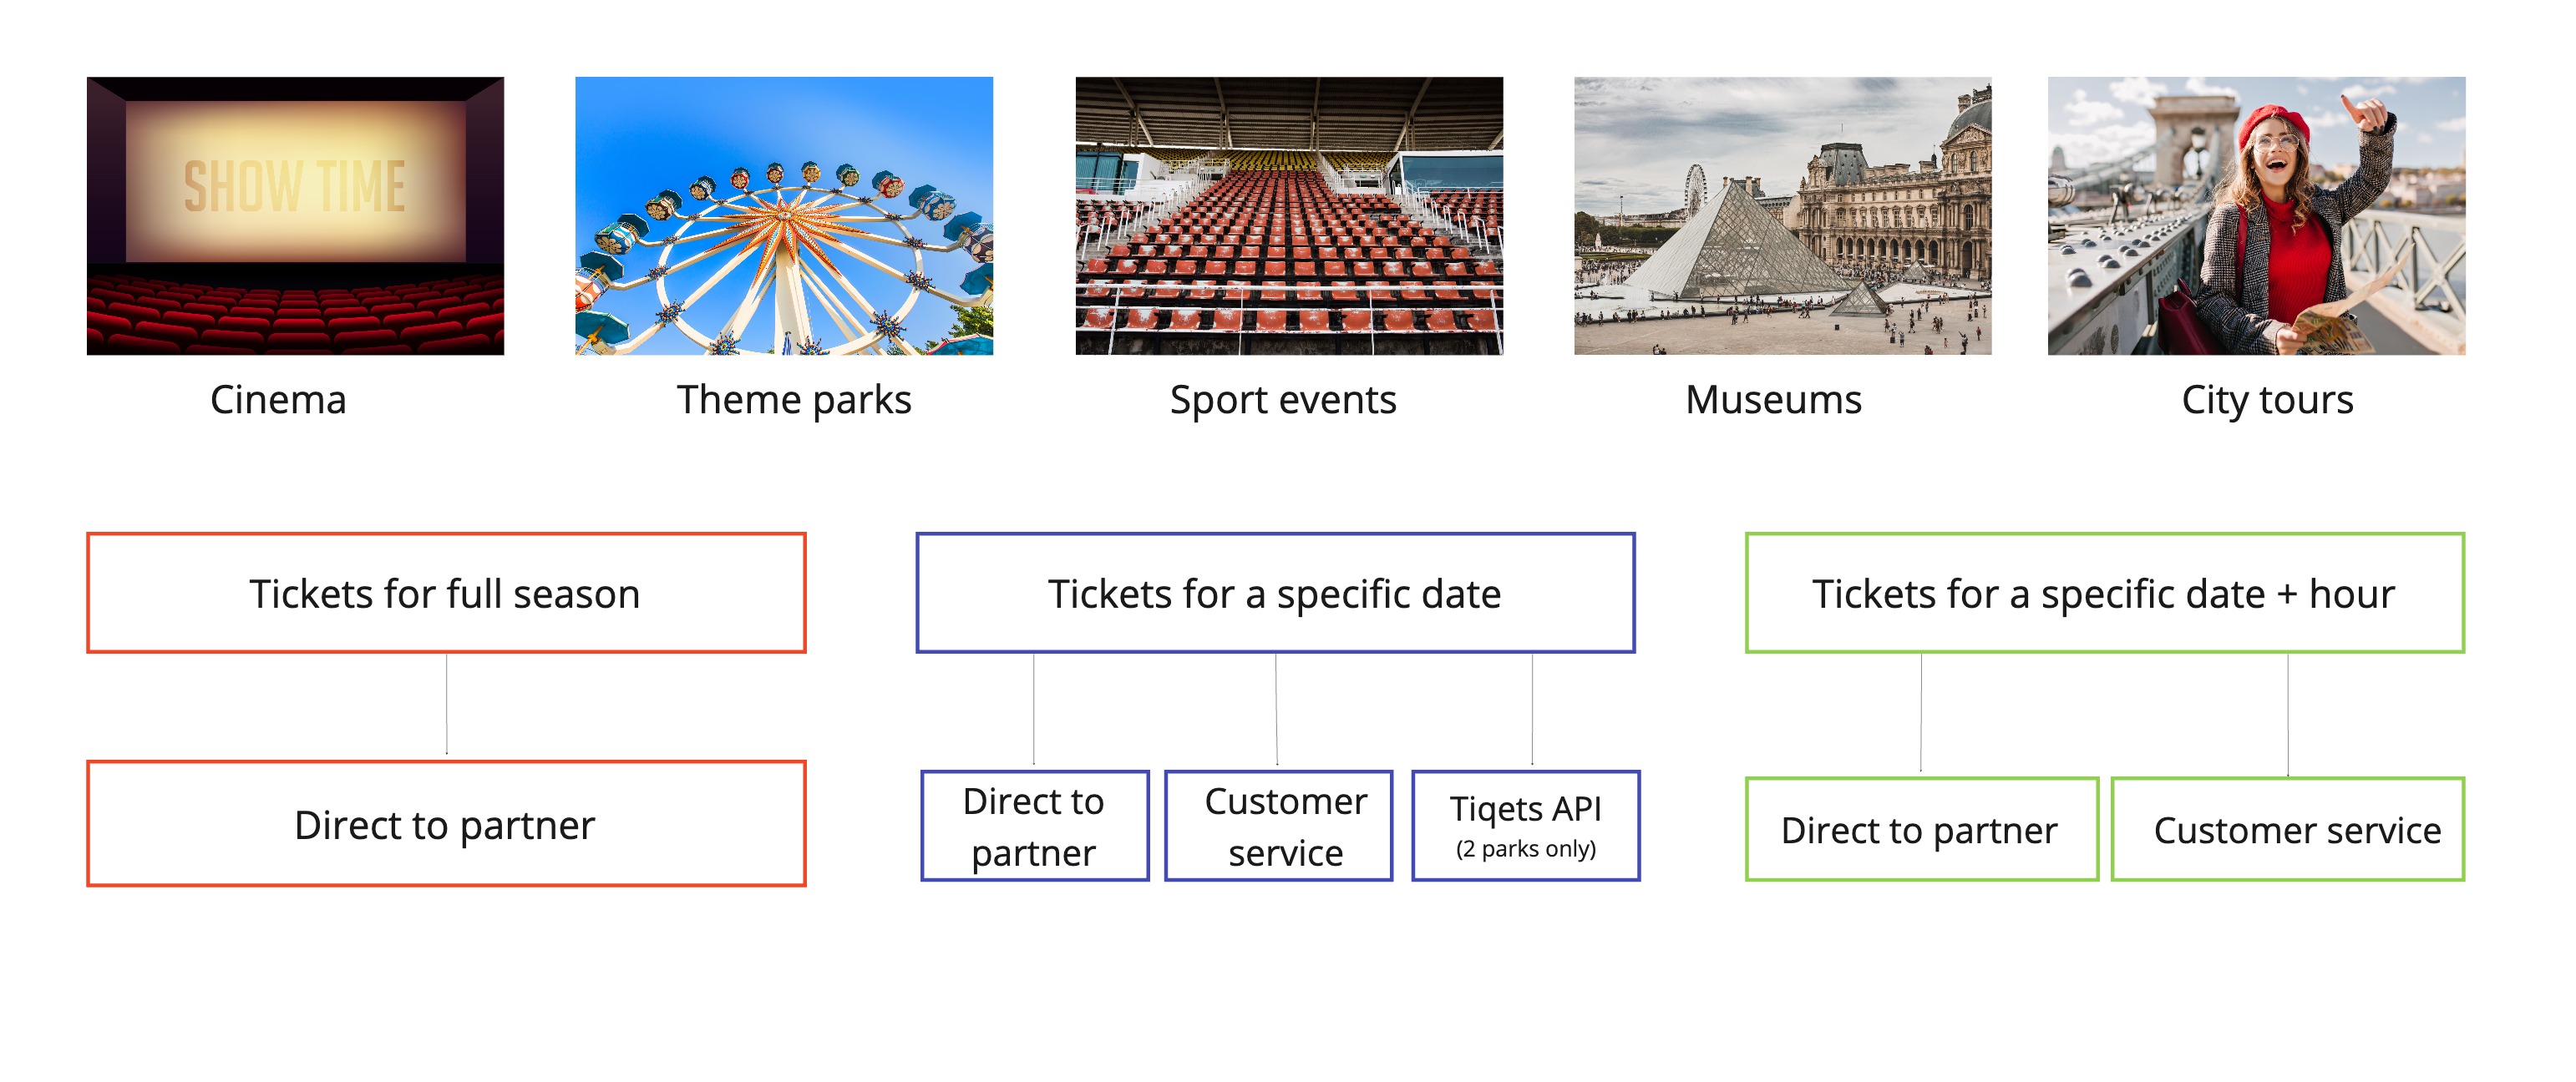The height and width of the screenshot is (1082, 2576).
Task: Click the blue Customer service box
Action: [1279, 827]
